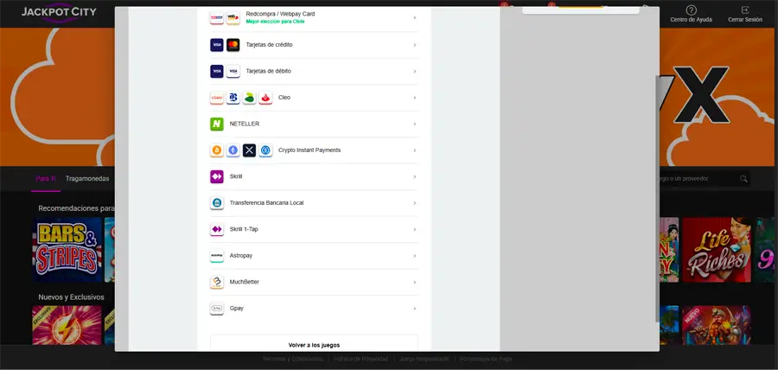Click the dark Visa icon in Tarjetas de débito
This screenshot has height=370, width=778.
pyautogui.click(x=217, y=72)
